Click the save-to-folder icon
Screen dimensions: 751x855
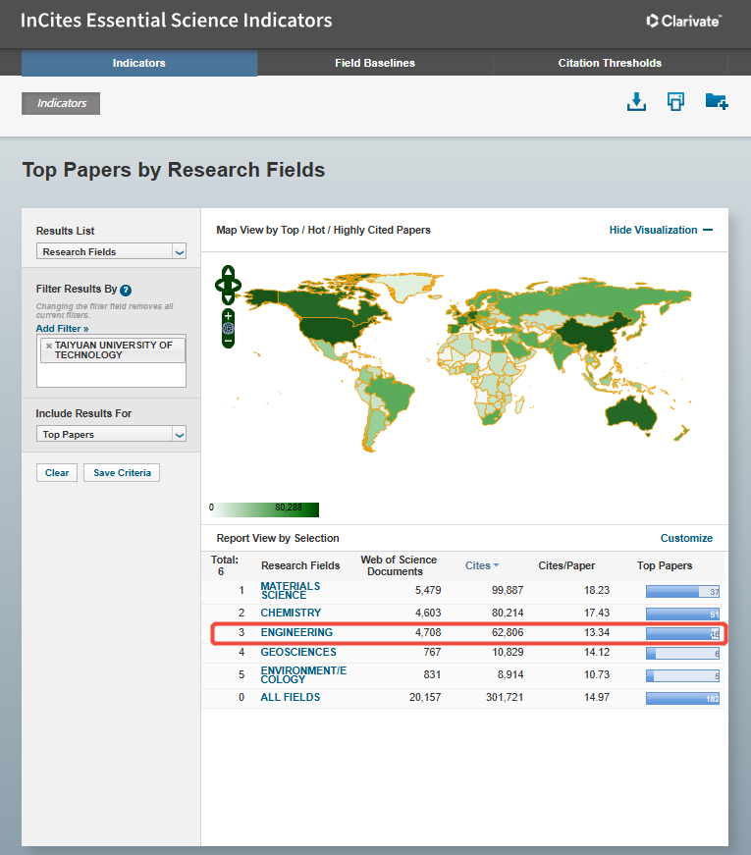716,102
